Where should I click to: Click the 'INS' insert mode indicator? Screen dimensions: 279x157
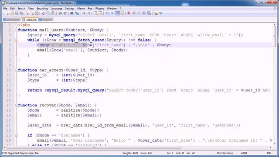click(x=269, y=153)
